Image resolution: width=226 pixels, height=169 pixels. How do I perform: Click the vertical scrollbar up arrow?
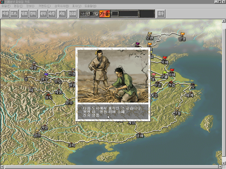pyautogui.click(x=223, y=21)
